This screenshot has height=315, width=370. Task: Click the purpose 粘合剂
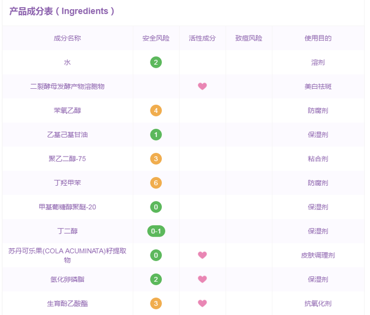318,159
